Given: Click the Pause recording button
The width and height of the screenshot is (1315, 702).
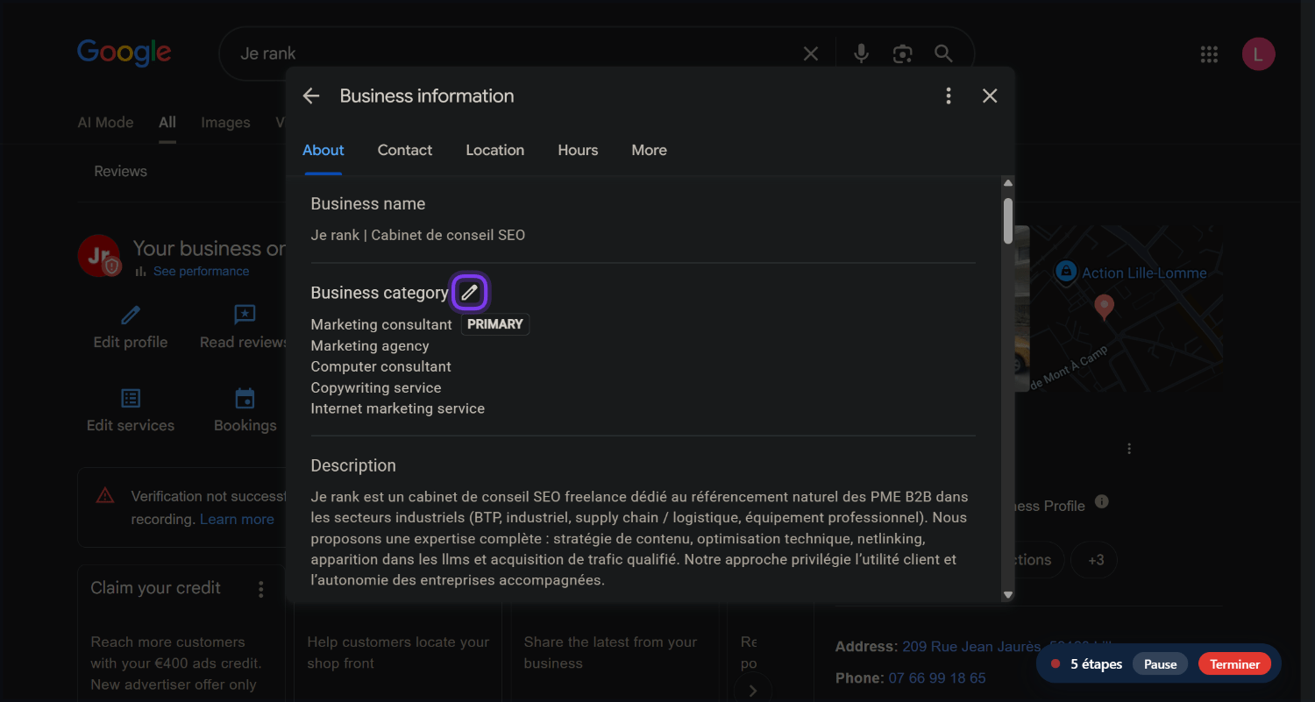Looking at the screenshot, I should 1160,664.
